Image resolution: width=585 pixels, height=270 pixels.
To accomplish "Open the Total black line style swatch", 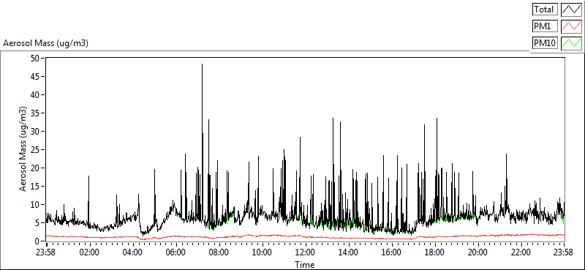I will (572, 9).
